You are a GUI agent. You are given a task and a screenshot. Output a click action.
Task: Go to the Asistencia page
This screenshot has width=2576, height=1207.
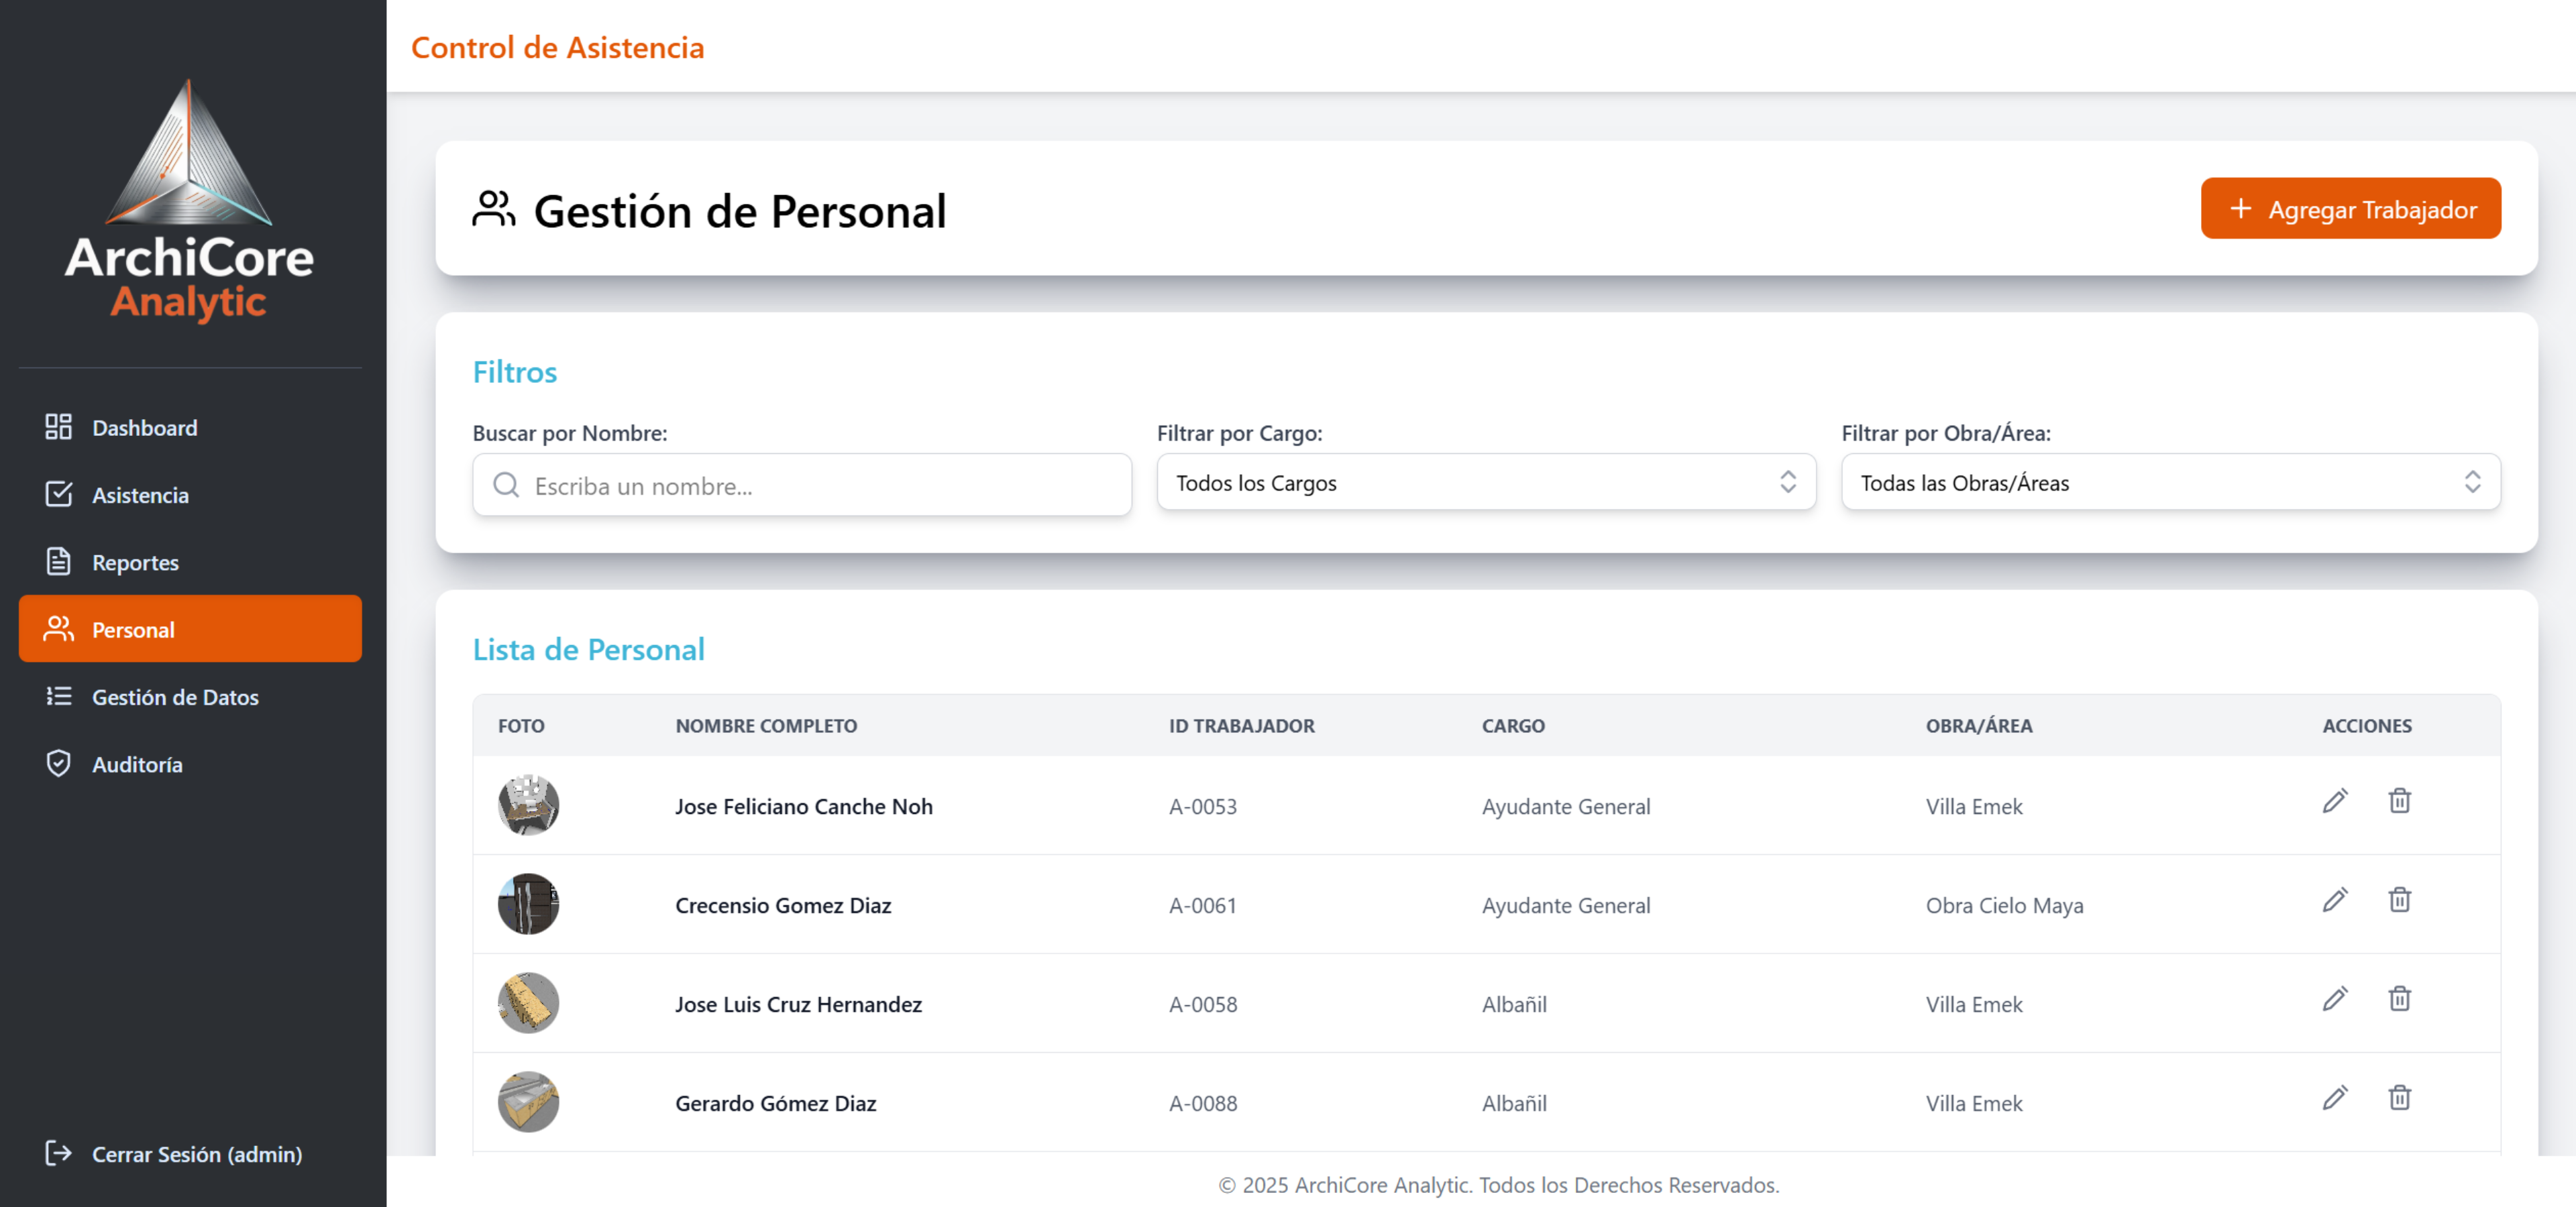pos(190,495)
